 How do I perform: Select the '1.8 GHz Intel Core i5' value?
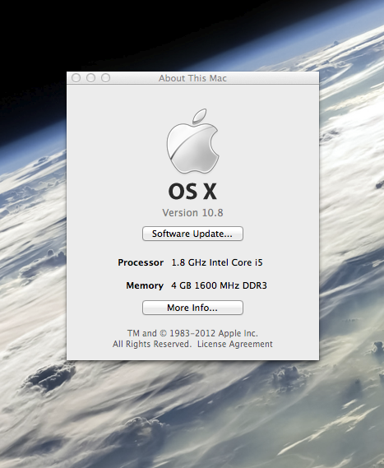coord(217,262)
